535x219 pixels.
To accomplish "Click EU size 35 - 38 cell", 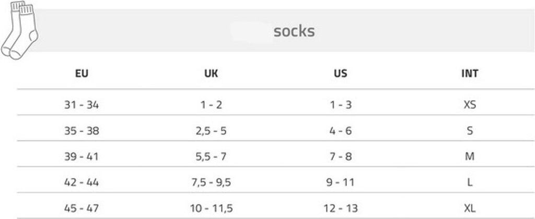I will click(82, 131).
